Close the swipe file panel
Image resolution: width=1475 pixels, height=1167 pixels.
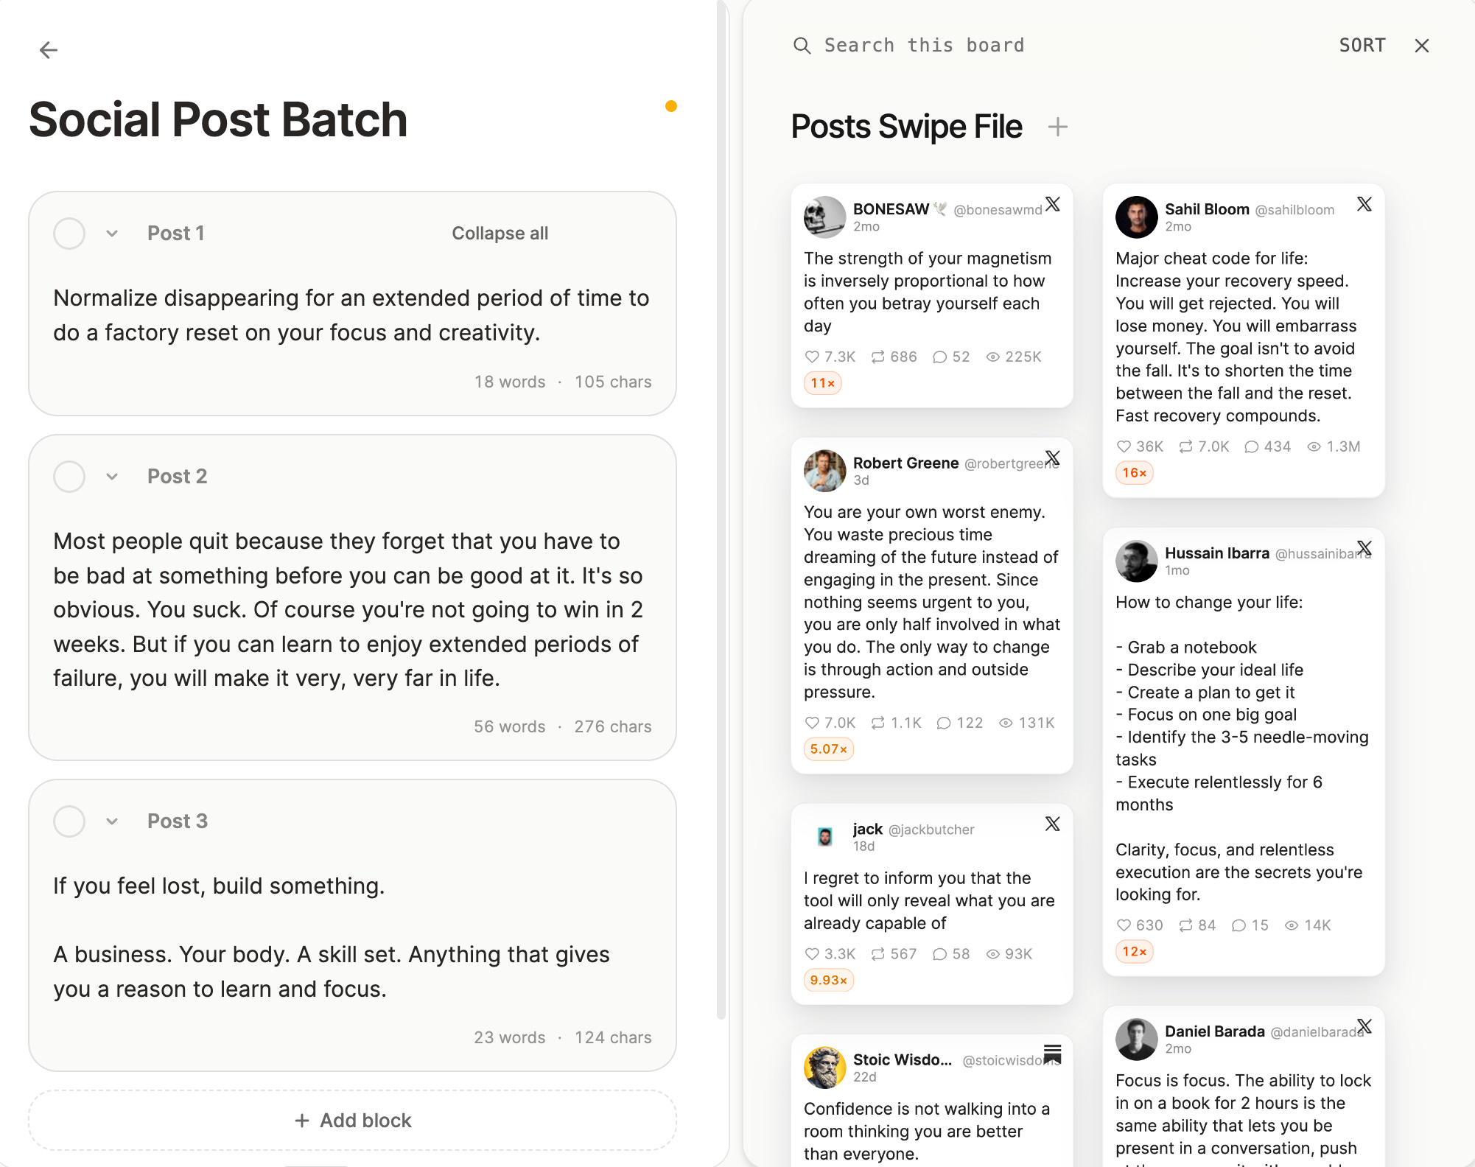point(1422,46)
